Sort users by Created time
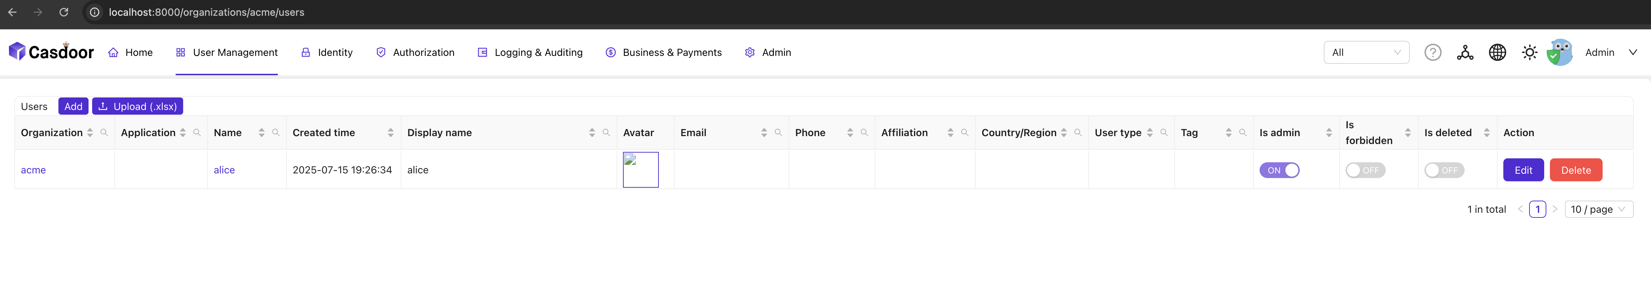The height and width of the screenshot is (283, 1651). [390, 133]
